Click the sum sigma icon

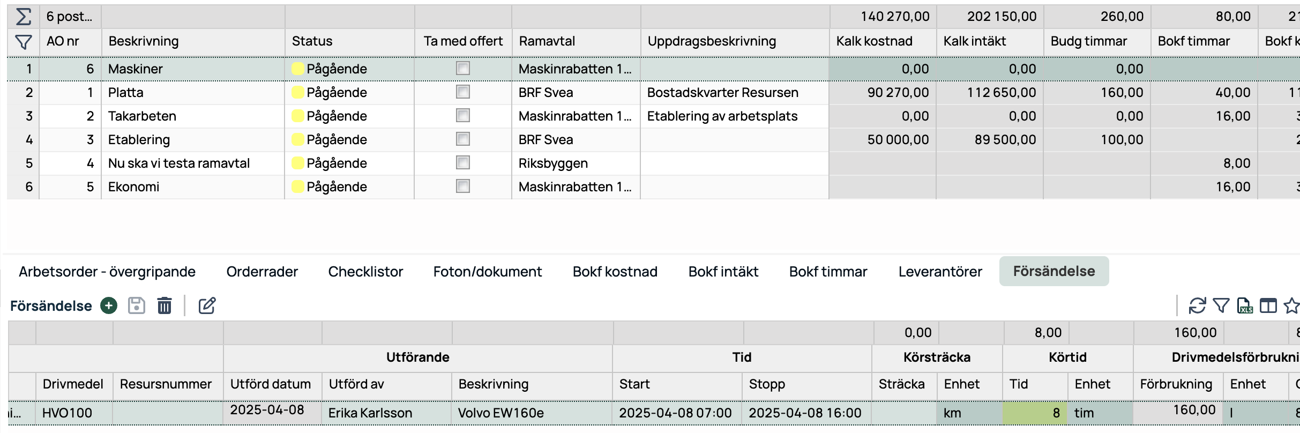click(x=23, y=17)
